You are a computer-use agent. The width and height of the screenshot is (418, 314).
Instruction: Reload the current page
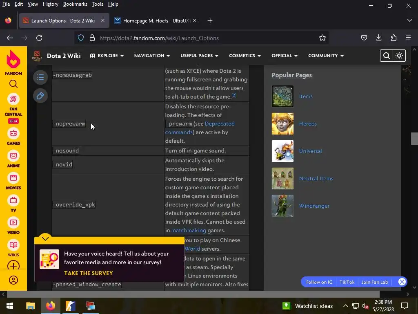tap(39, 38)
